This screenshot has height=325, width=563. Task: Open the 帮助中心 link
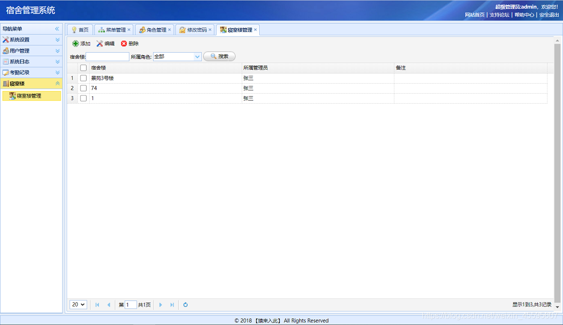pyautogui.click(x=524, y=15)
